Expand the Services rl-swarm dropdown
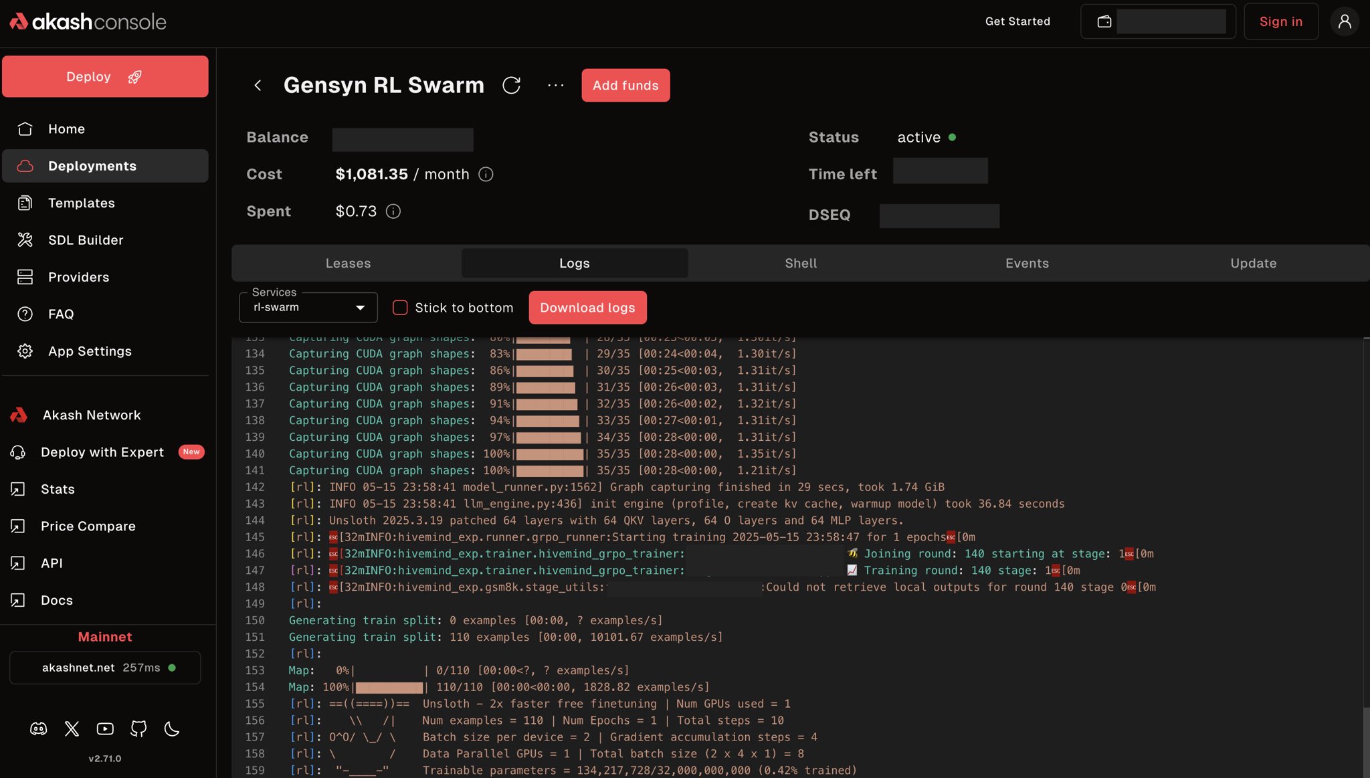 [308, 307]
